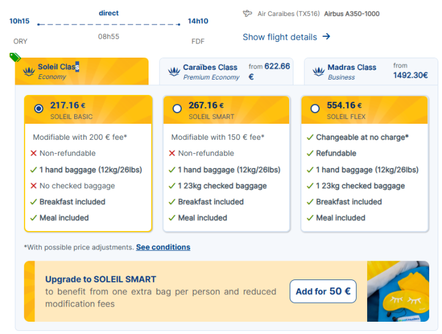This screenshot has width=442, height=334.
Task: Click the green price tag icon
Action: [x=15, y=58]
